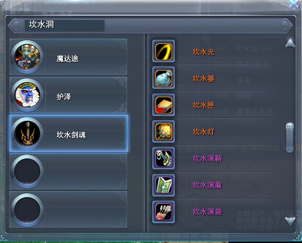Screen dimensions: 302x243
Task: Click the 坎水光 item name
Action: [x=204, y=52]
